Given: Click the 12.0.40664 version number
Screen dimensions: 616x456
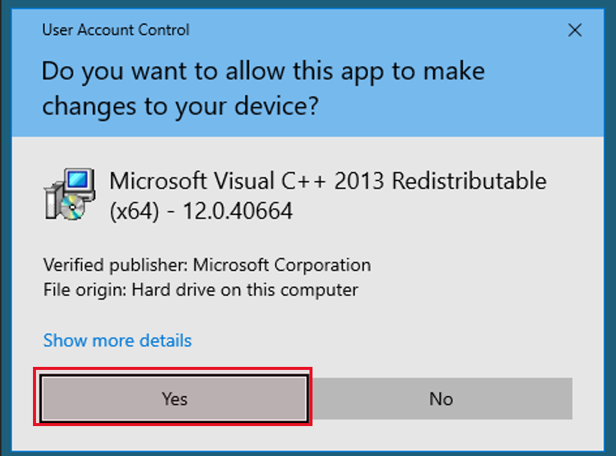Looking at the screenshot, I should coord(238,211).
